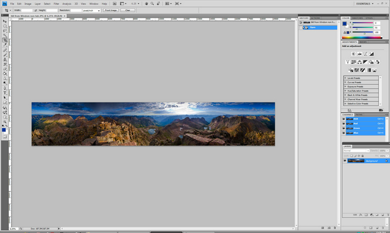390x233 pixels.
Task: Open the pixels/inch resolution units dropdown
Action: pos(91,10)
